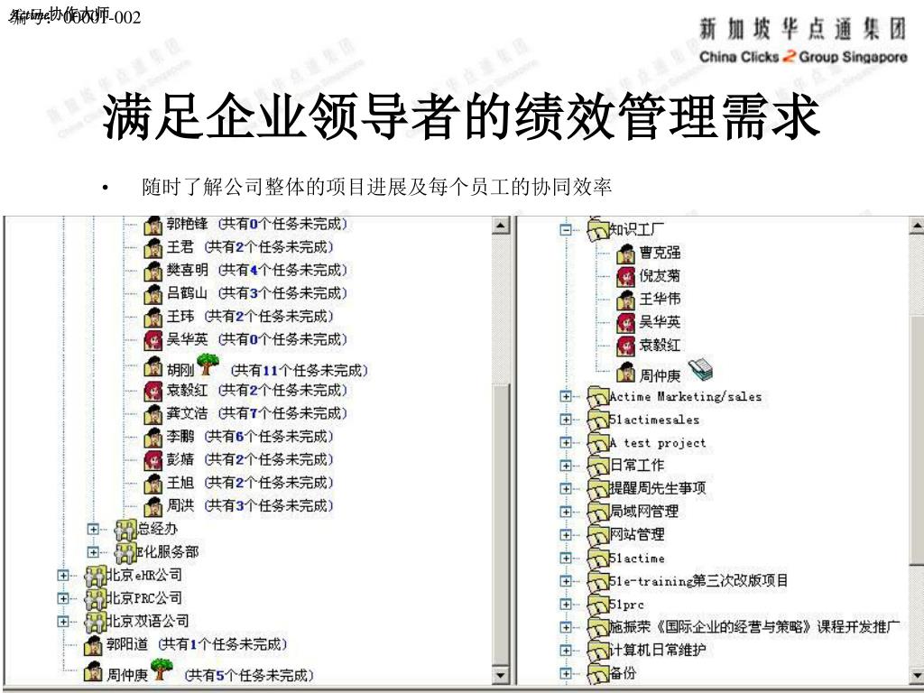Viewport: 924px width, 693px height.
Task: Click the E化服务部 department group icon
Action: point(125,553)
